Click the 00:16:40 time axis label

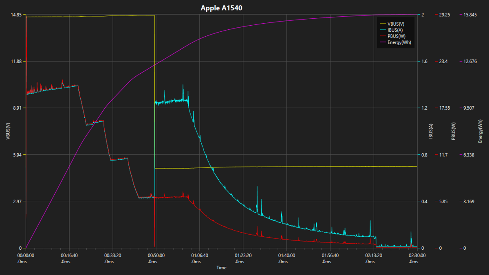pos(69,255)
